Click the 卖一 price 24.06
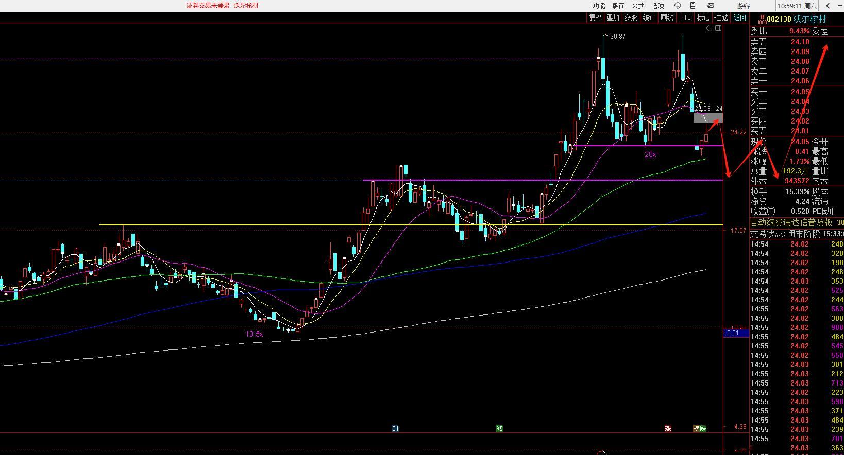 (800, 81)
